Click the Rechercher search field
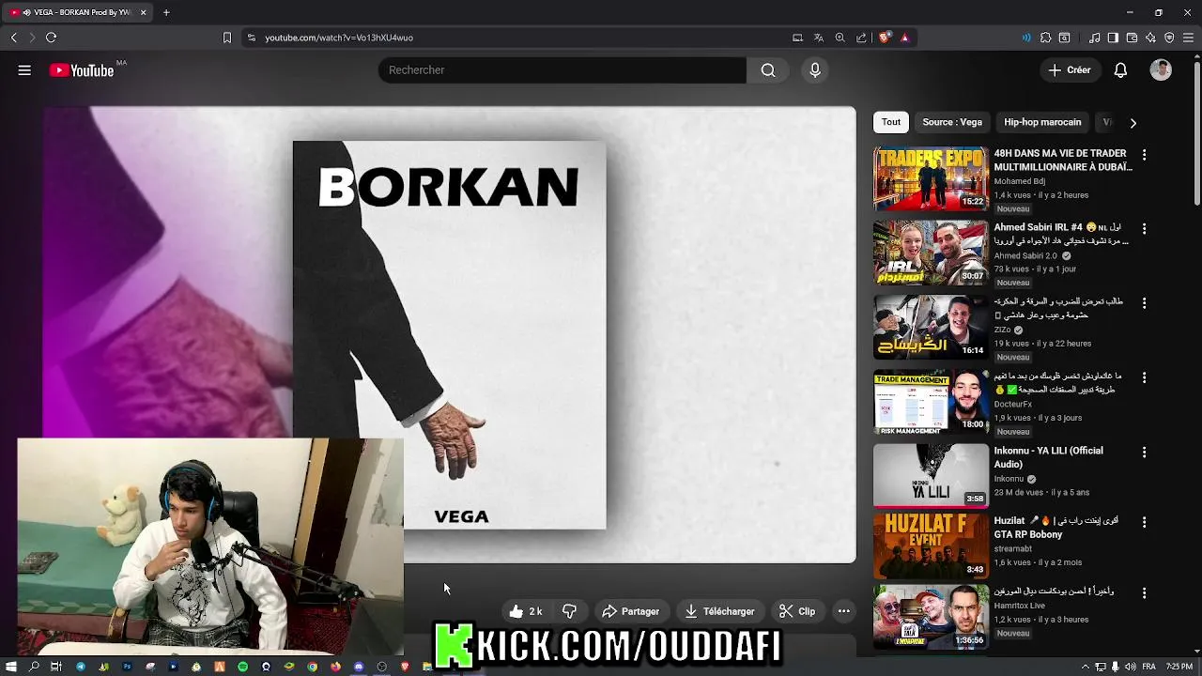This screenshot has width=1202, height=676. 562,70
